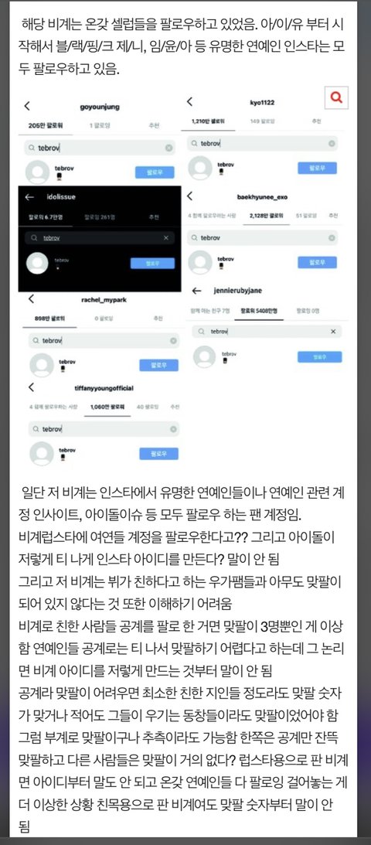Go back from kyo1122 followers page

189,102
